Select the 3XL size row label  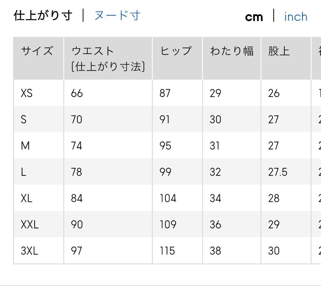pyautogui.click(x=29, y=251)
